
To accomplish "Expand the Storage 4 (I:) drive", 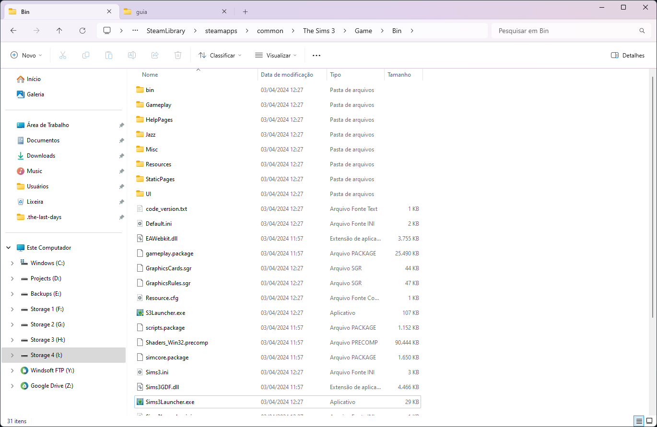I will pos(12,355).
